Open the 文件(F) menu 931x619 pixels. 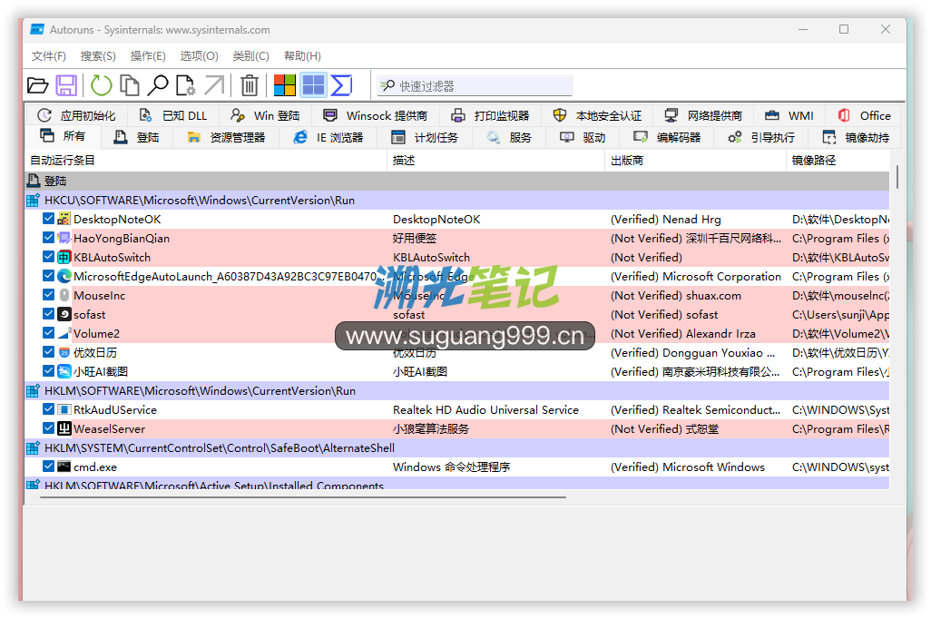pos(49,56)
